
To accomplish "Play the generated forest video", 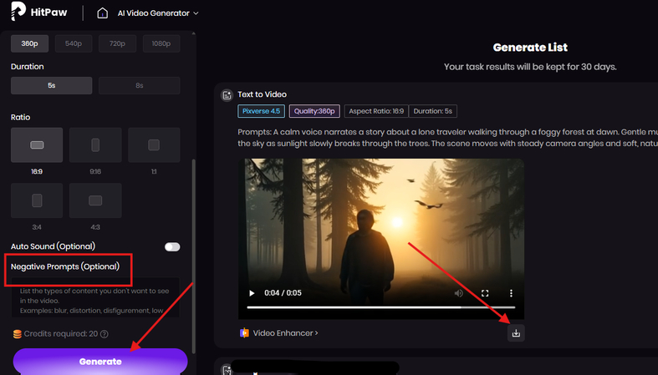I will click(x=252, y=293).
